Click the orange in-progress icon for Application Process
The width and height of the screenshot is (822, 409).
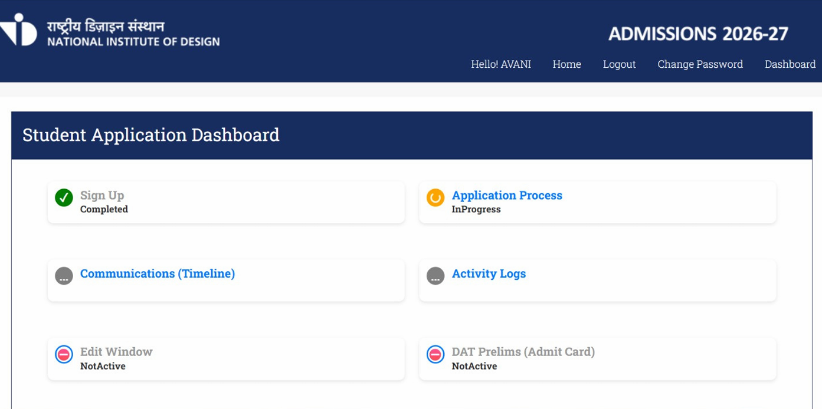click(435, 197)
